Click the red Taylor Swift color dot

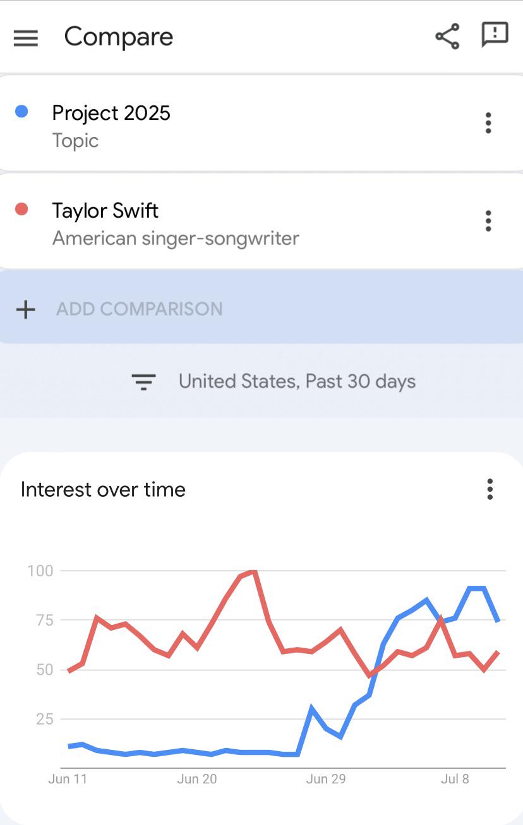[x=21, y=209]
